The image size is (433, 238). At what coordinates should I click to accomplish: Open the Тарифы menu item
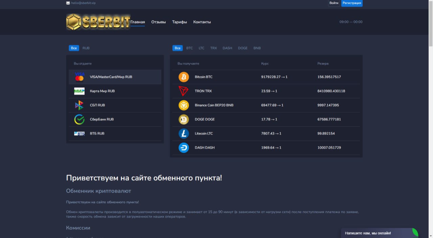pos(180,22)
